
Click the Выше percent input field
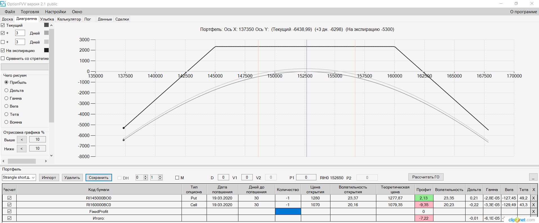[37, 140]
